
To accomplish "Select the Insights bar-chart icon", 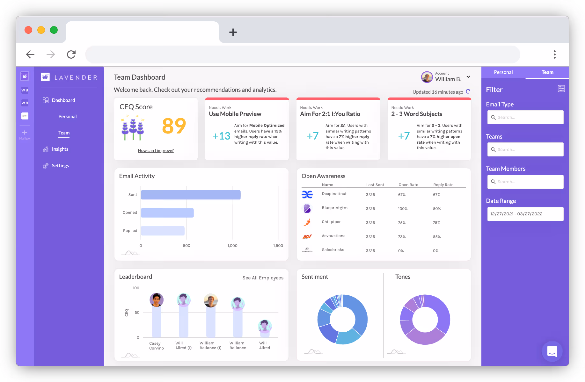I will pos(46,149).
